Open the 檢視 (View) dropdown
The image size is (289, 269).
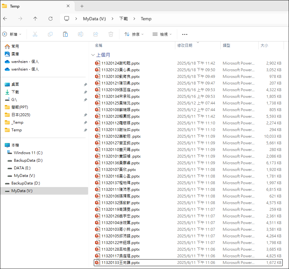point(162,34)
